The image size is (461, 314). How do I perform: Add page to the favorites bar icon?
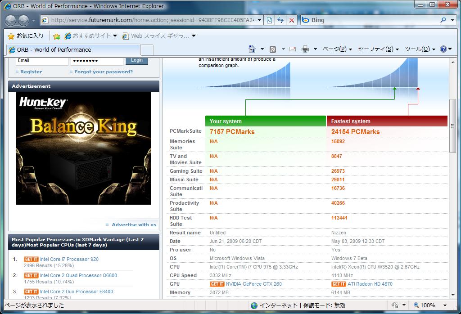point(56,36)
